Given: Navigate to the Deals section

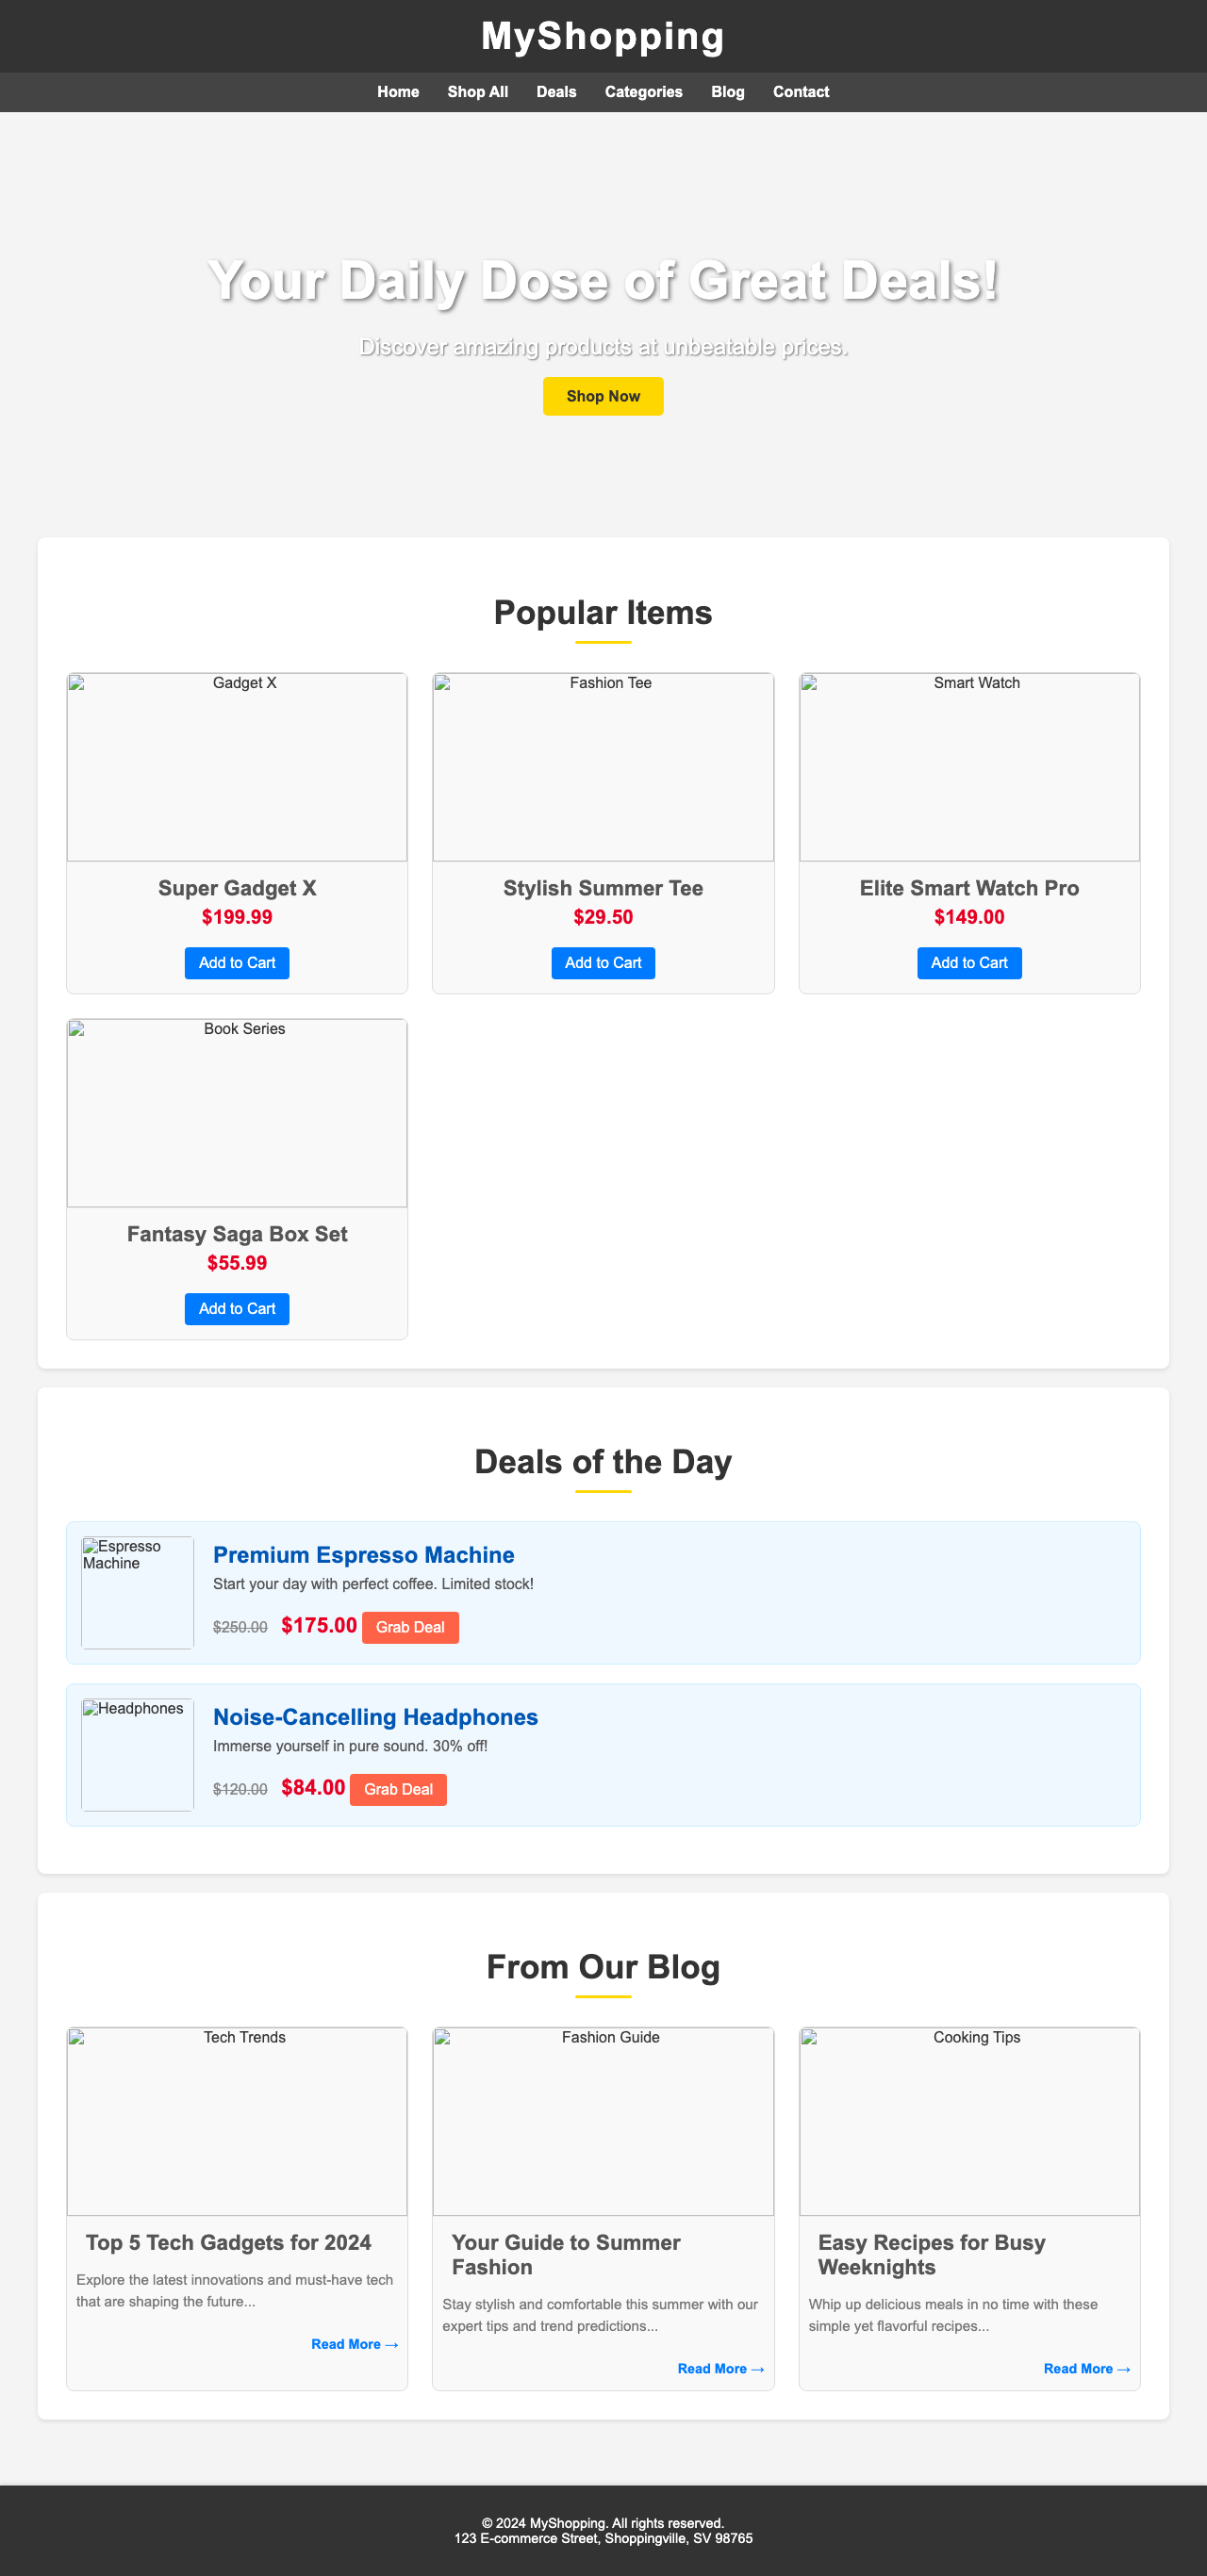Looking at the screenshot, I should tap(556, 92).
